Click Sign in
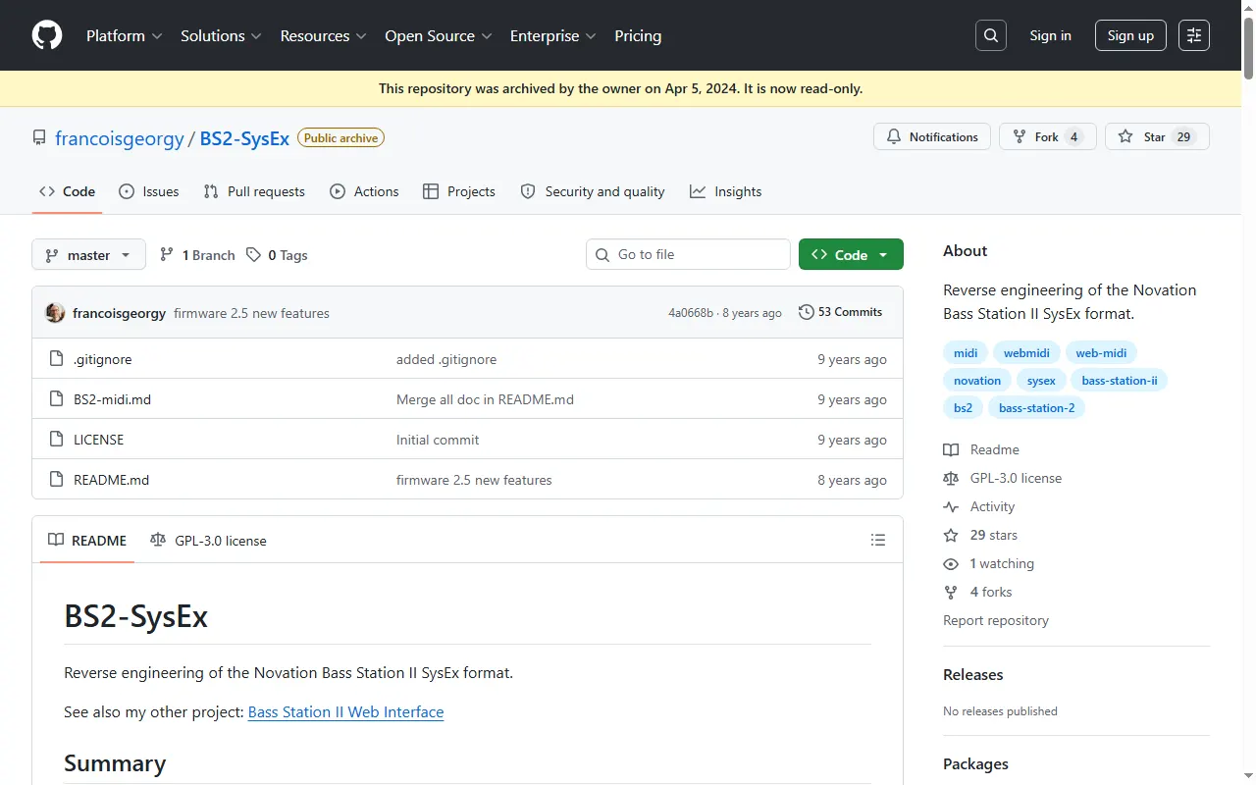Screen dimensions: 1256x785 tap(1050, 35)
